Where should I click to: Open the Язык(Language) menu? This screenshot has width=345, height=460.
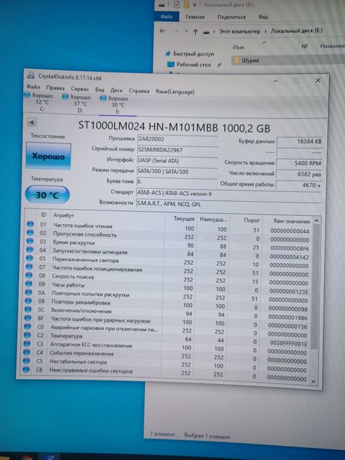pos(175,92)
